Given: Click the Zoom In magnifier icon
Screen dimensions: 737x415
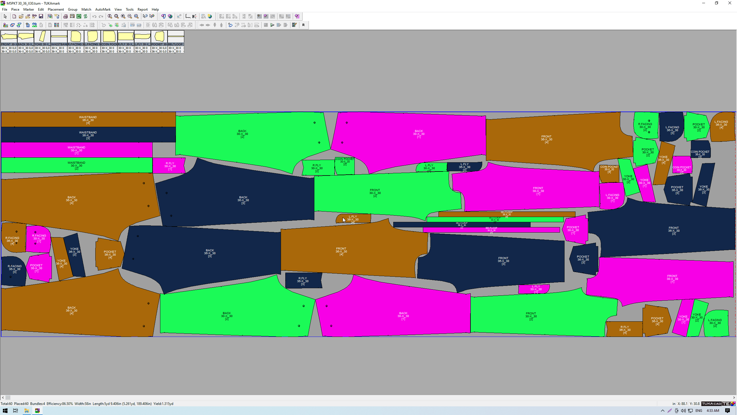Looking at the screenshot, I should pos(123,16).
